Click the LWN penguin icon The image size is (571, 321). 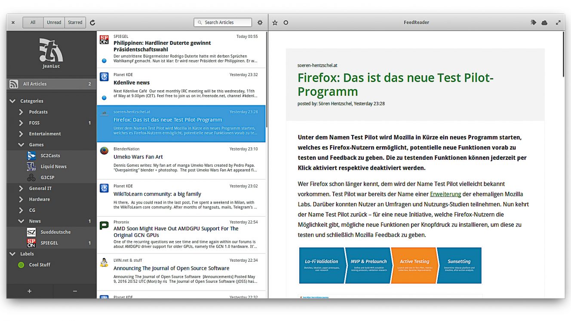pyautogui.click(x=104, y=262)
